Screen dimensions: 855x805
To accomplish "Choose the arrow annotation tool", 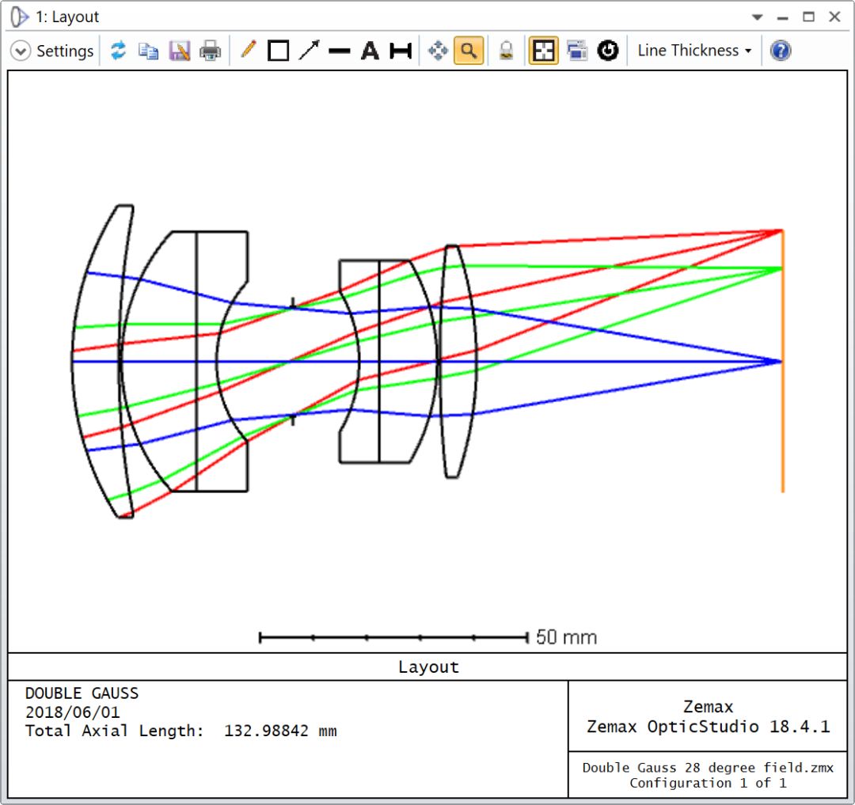I will pyautogui.click(x=309, y=51).
